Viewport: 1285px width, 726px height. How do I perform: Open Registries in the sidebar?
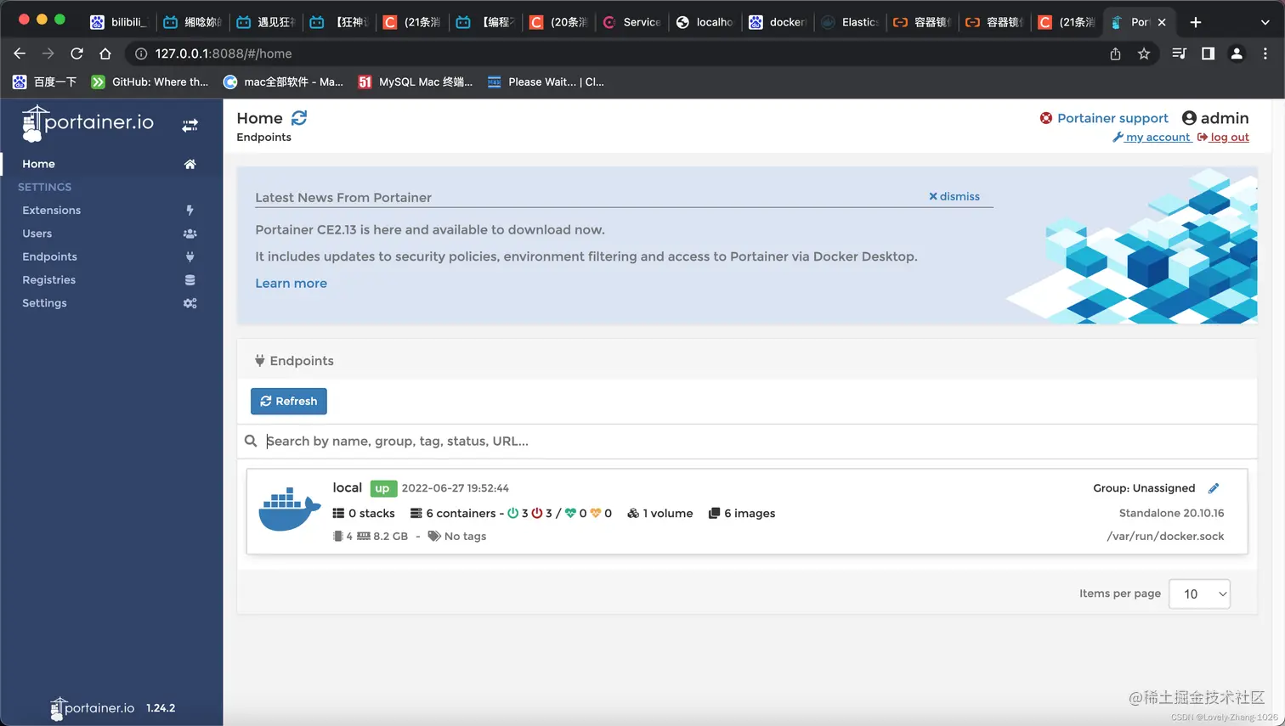(48, 280)
